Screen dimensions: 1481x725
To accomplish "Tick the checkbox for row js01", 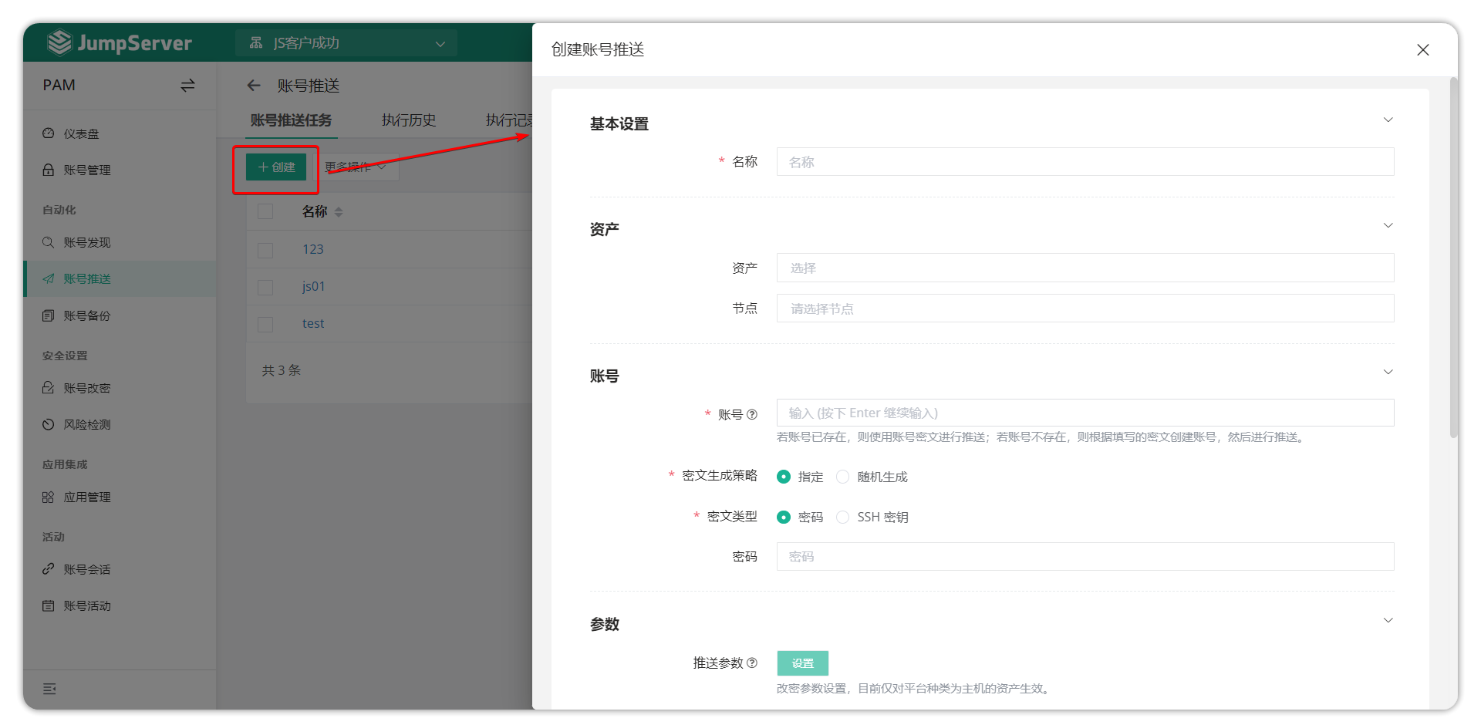I will point(265,287).
